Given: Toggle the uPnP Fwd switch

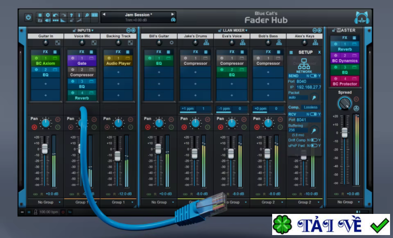Looking at the screenshot, I should 314,146.
